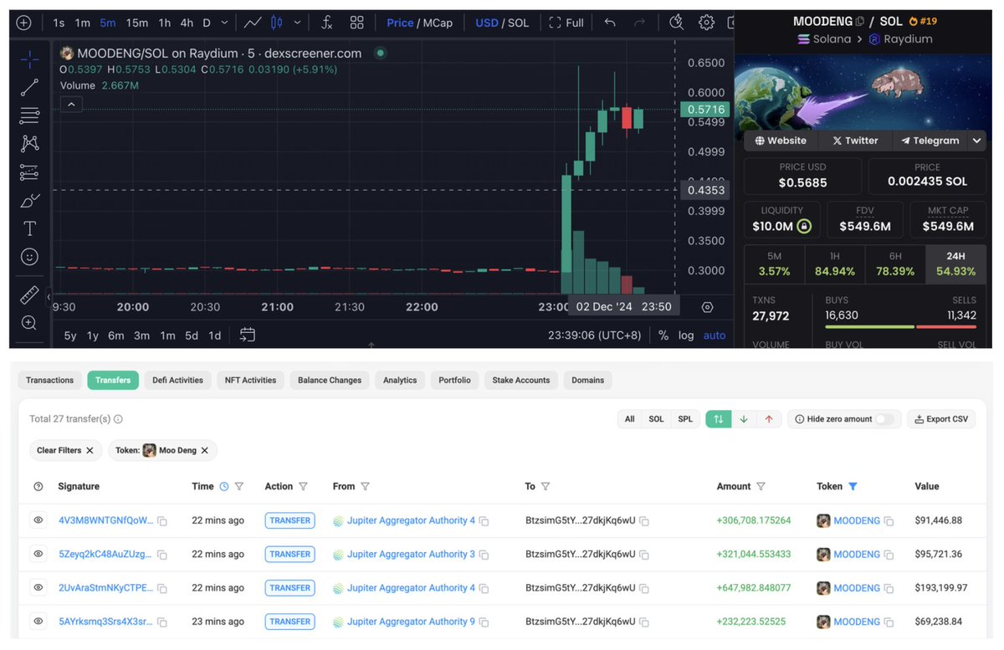Open the Portfolio tab
Image resolution: width=1004 pixels, height=650 pixels.
click(x=454, y=380)
